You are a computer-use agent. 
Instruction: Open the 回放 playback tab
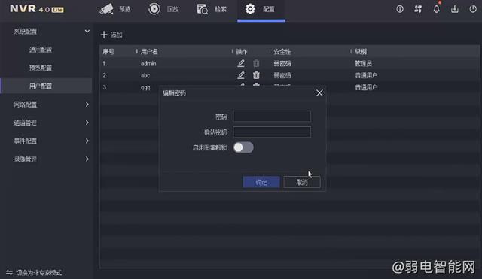click(x=163, y=9)
